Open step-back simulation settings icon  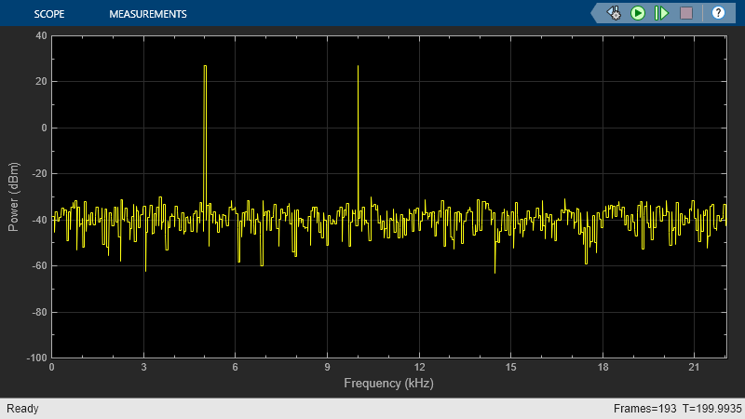(614, 13)
